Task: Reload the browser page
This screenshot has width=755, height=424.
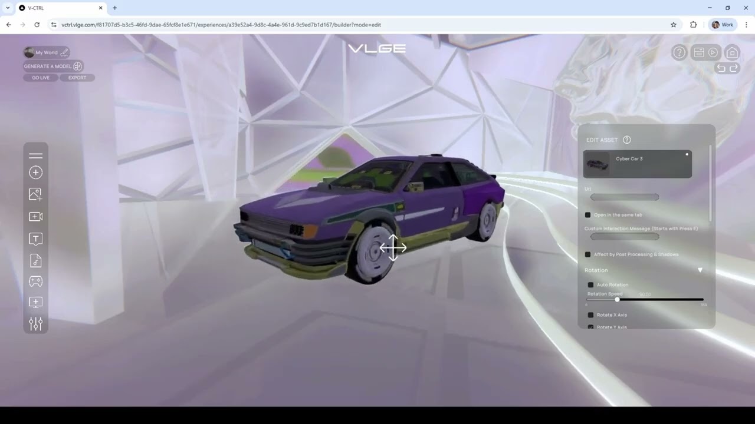Action: click(x=37, y=25)
